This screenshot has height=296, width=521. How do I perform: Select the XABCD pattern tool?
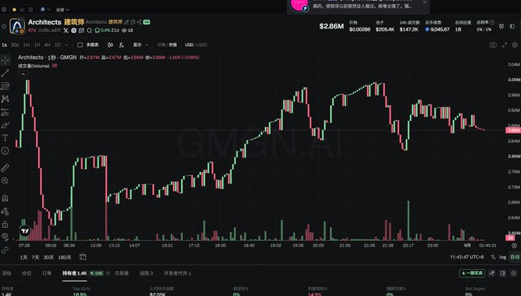pyautogui.click(x=5, y=99)
